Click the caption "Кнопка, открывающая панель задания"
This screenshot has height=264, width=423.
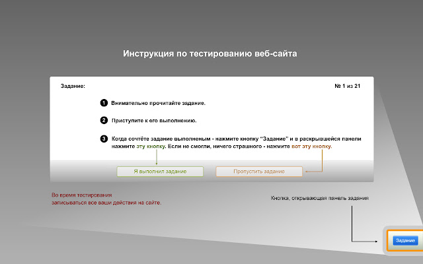point(320,198)
